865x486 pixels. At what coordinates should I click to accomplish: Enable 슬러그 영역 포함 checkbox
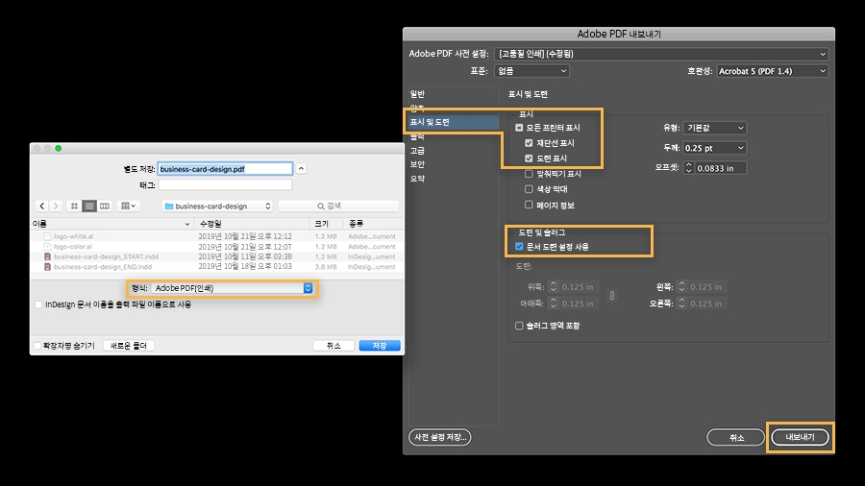[x=519, y=326]
